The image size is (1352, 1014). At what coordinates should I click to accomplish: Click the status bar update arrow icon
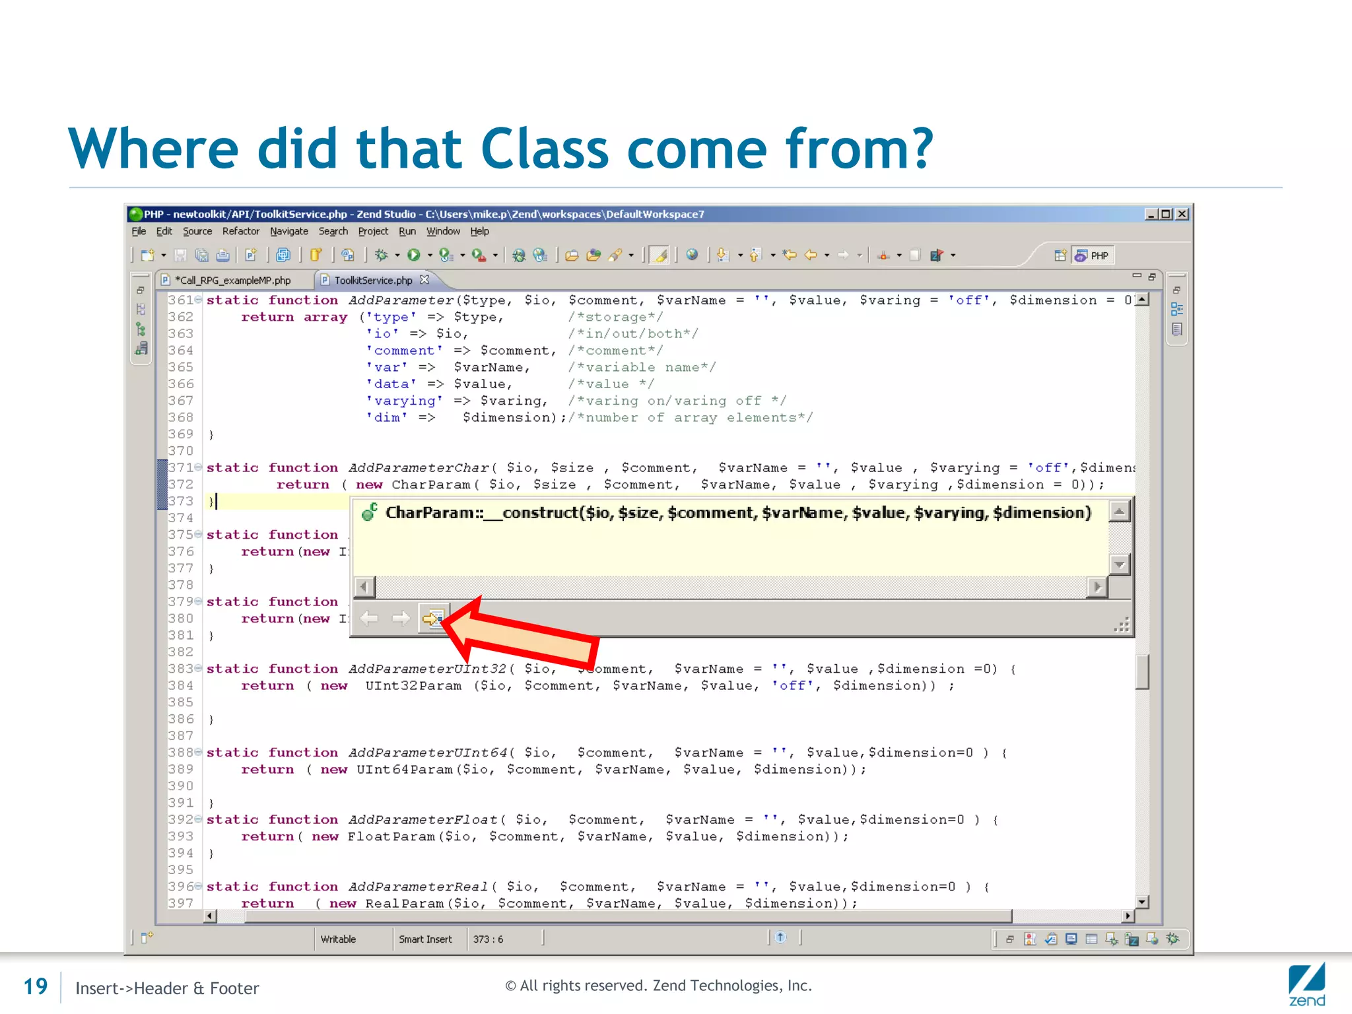(x=780, y=938)
